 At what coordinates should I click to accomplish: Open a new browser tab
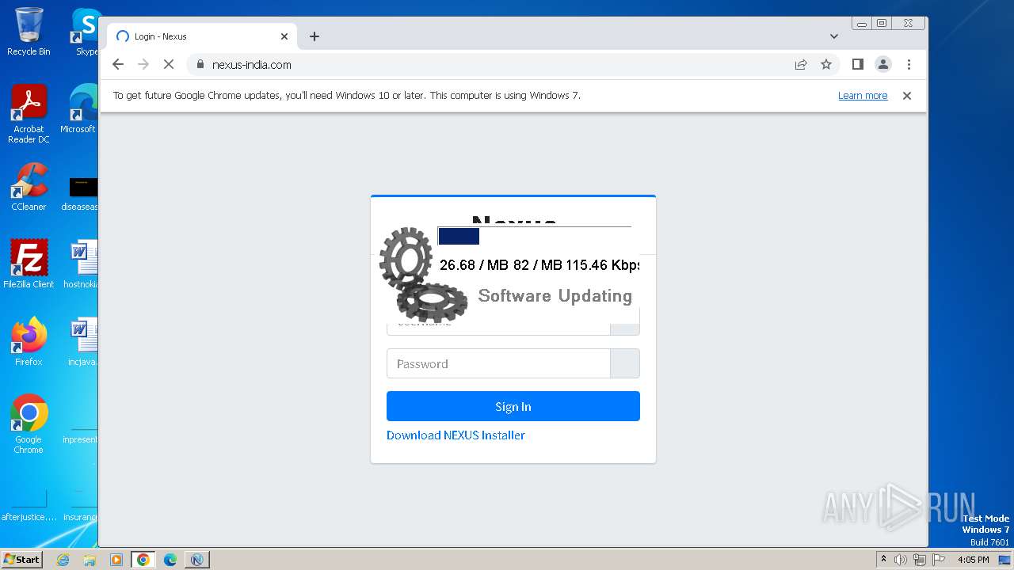tap(314, 36)
